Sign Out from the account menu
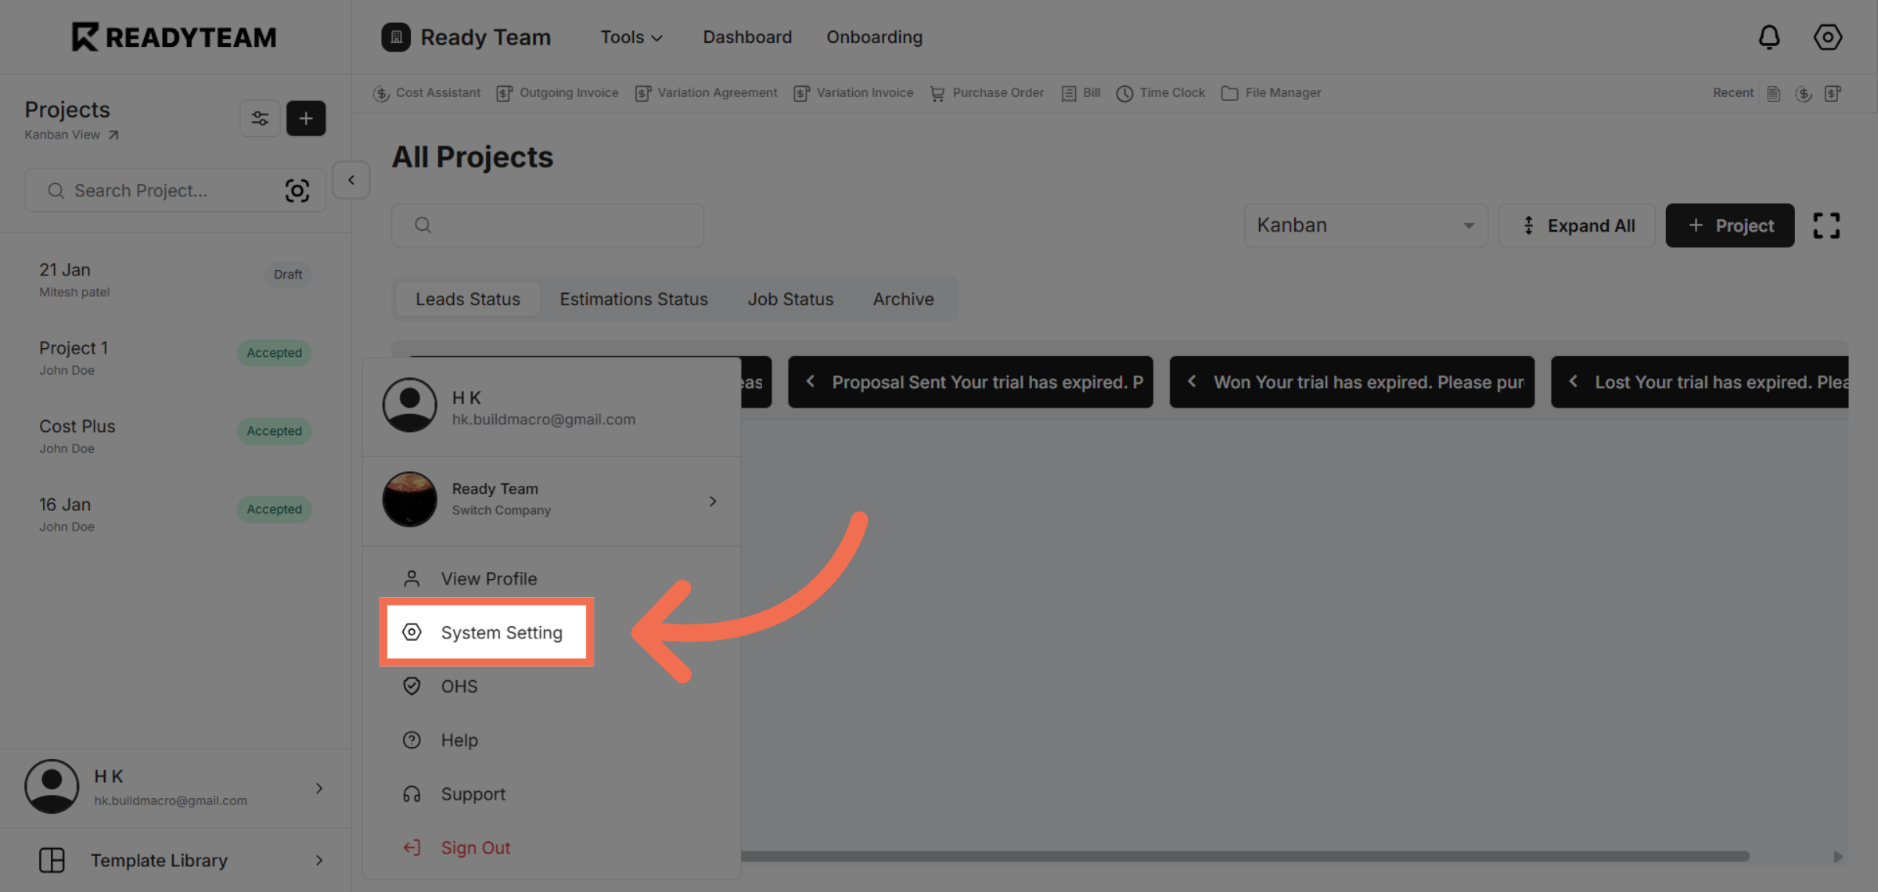Viewport: 1878px width, 892px height. [475, 847]
